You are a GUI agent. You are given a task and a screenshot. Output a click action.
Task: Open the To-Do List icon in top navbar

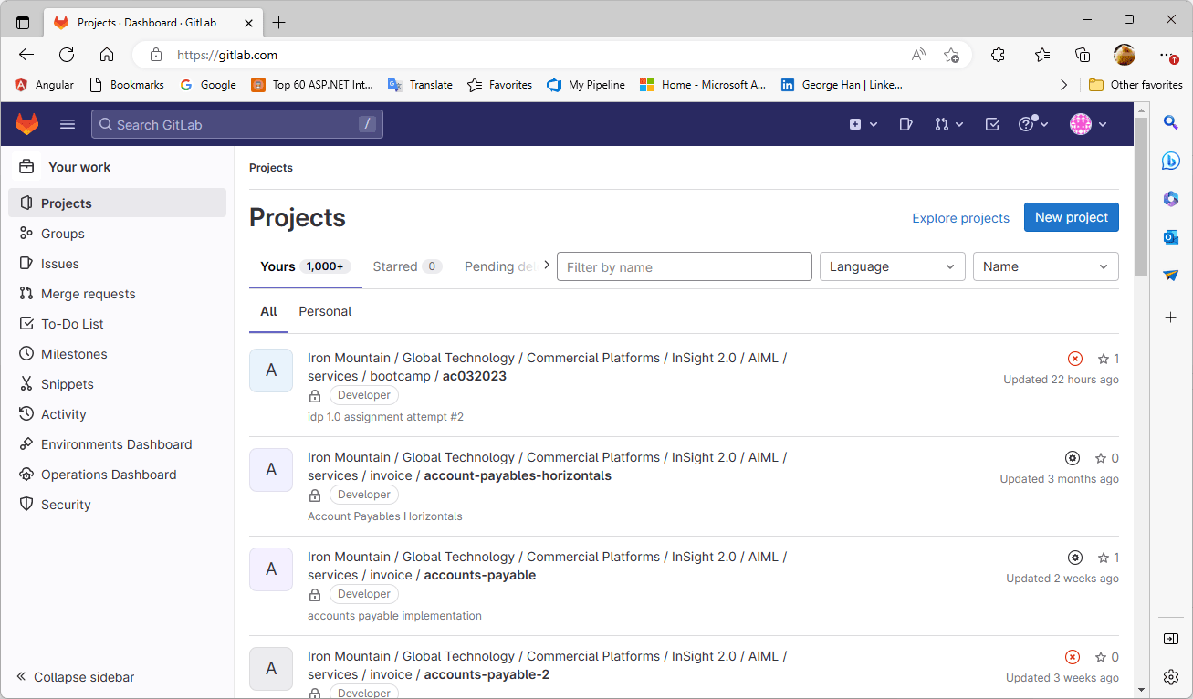(992, 123)
